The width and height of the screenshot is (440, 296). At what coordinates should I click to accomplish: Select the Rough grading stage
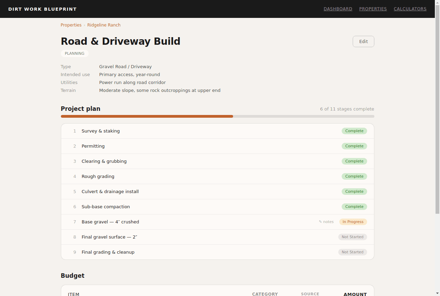coord(218,177)
